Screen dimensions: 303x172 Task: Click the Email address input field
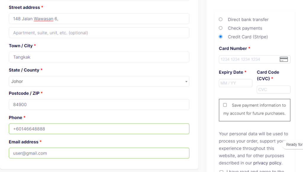[x=99, y=153]
